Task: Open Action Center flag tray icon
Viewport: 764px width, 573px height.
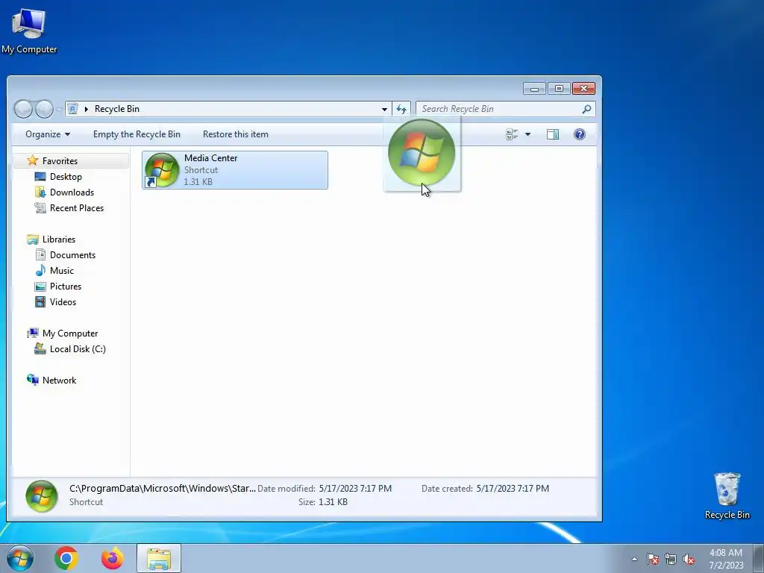Action: coord(652,559)
